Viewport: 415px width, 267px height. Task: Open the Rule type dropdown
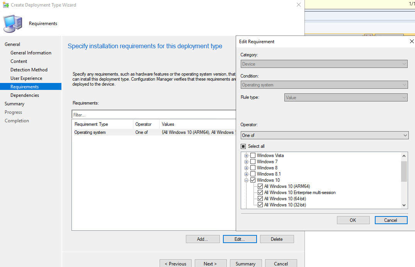coord(345,97)
